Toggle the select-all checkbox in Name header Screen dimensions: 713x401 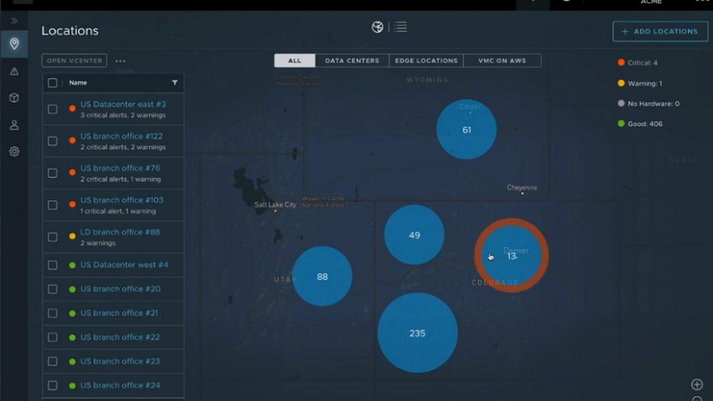point(52,82)
